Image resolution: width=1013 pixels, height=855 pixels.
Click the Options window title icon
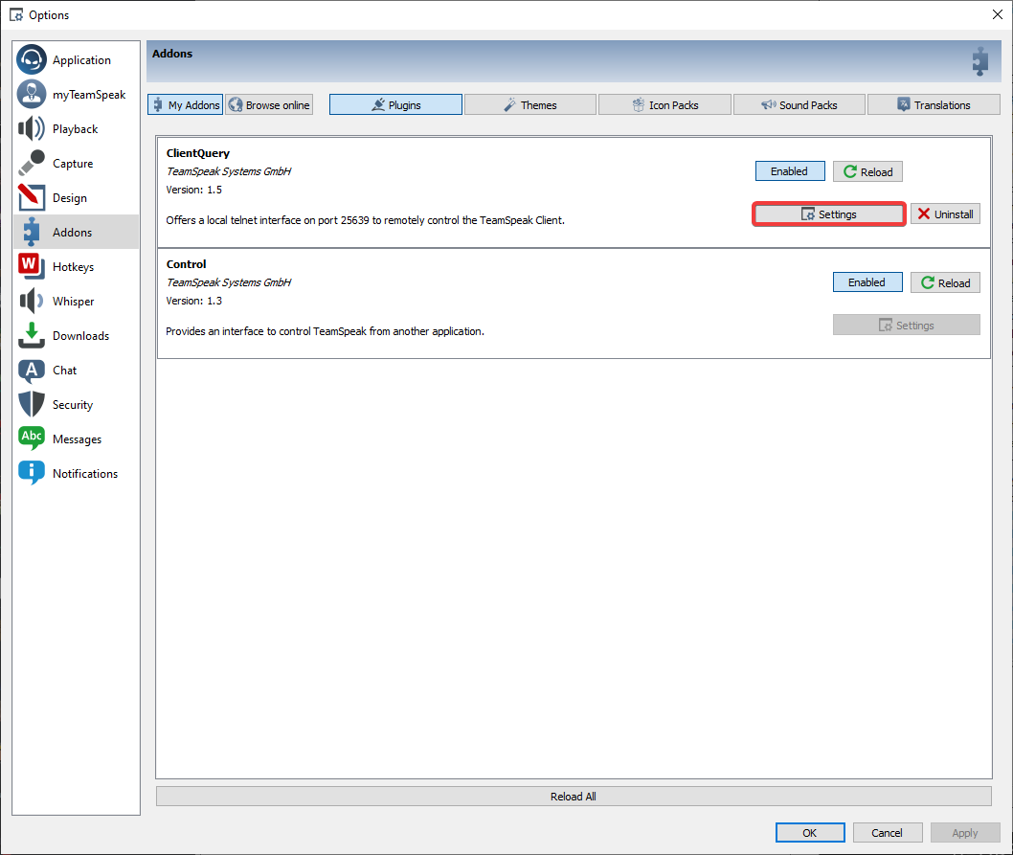[16, 14]
